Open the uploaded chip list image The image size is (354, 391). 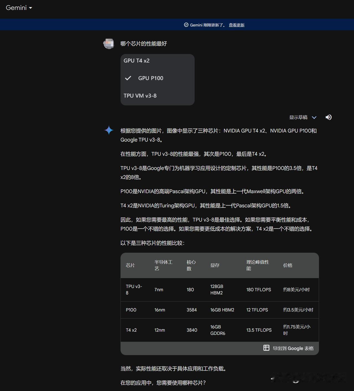pyautogui.click(x=157, y=79)
